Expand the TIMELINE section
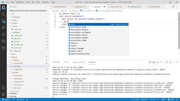Screen dimensions: 180x101 [x=28, y=93]
